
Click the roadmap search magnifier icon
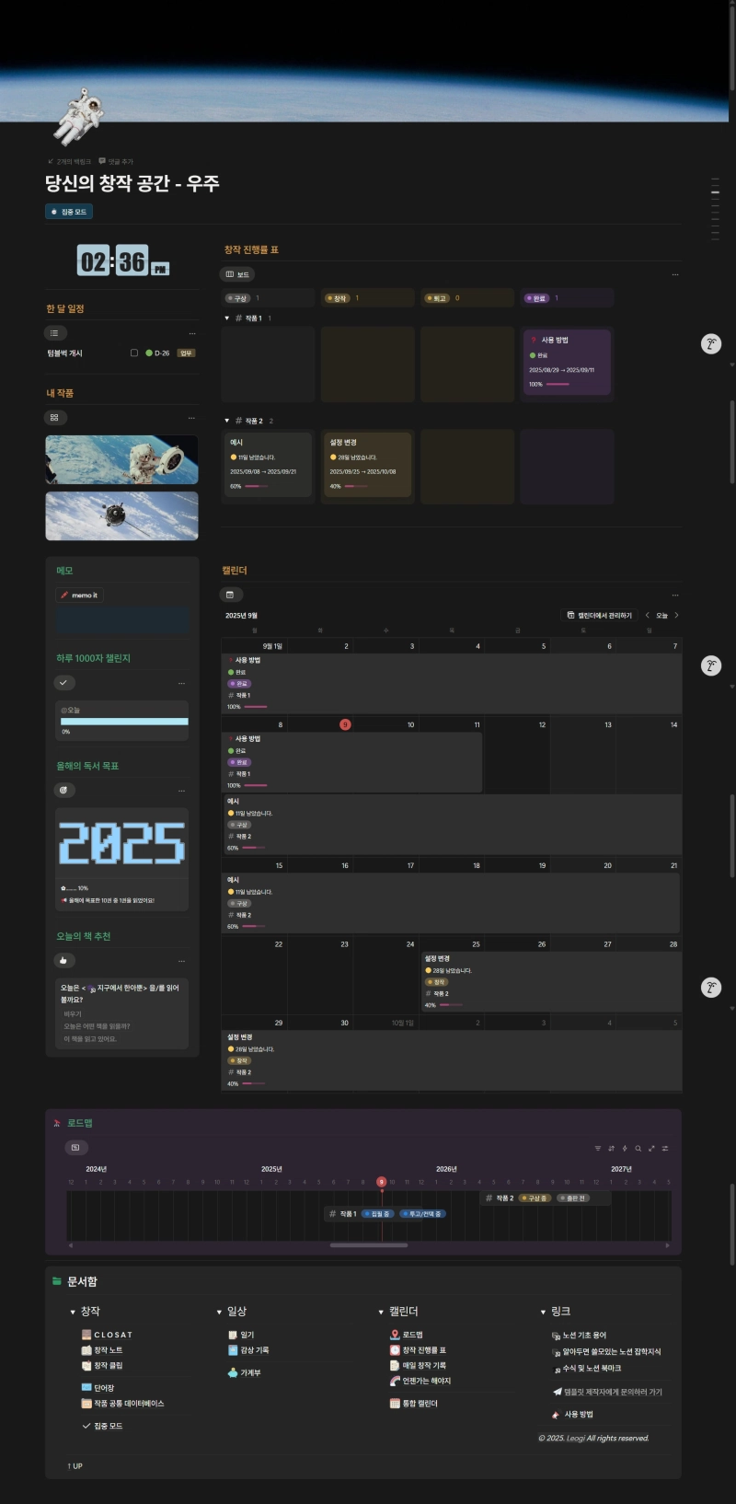(x=638, y=1148)
